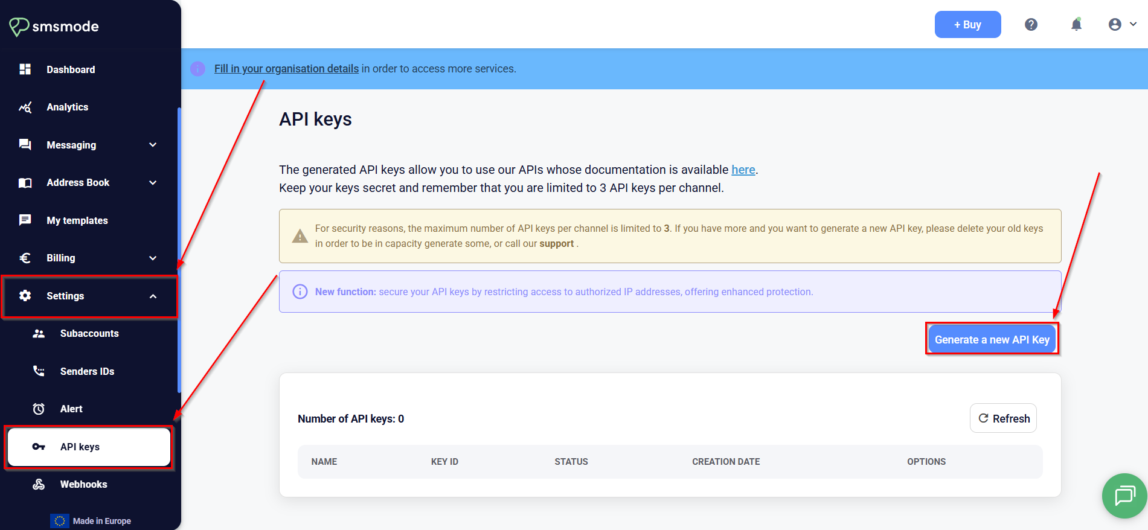
Task: Open Subaccounts in Settings menu
Action: coord(89,334)
